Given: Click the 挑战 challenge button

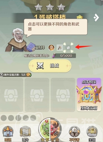Looking at the screenshot, I should point(50,66).
